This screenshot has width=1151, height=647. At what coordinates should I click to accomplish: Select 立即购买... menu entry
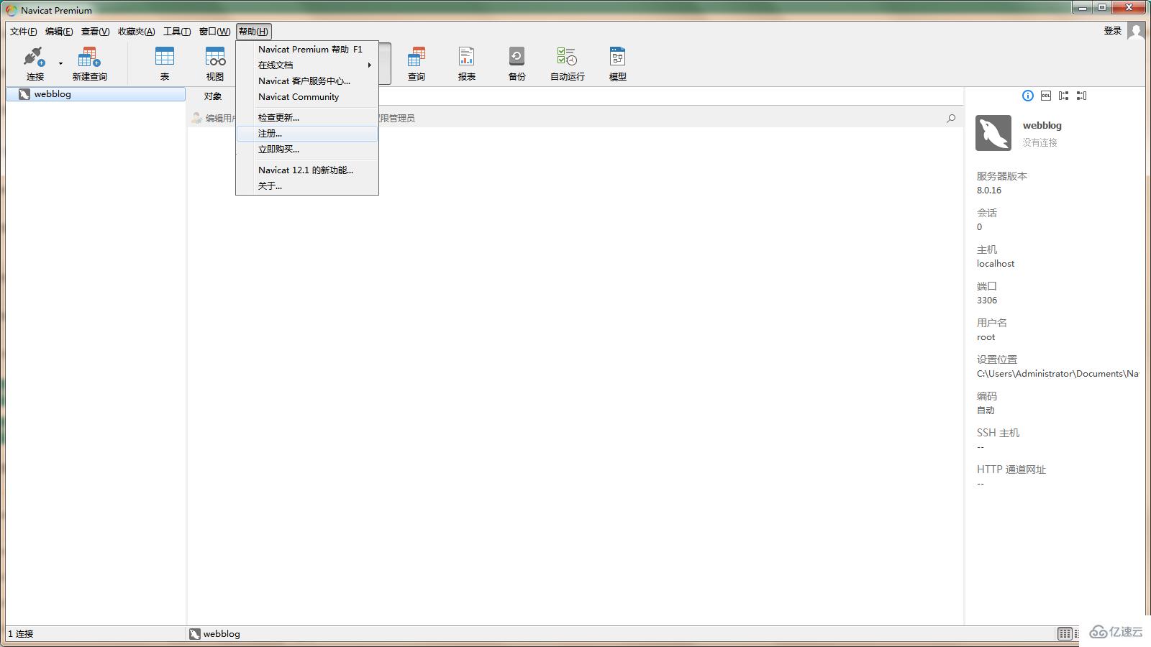tap(307, 150)
